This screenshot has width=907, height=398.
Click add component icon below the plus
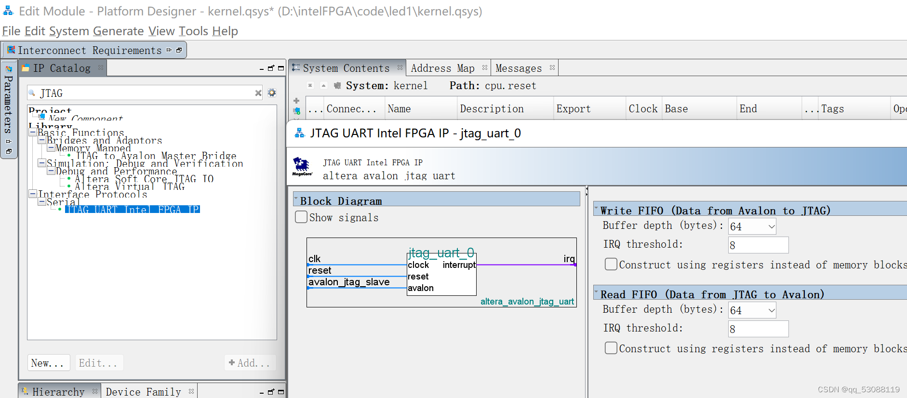[x=296, y=111]
